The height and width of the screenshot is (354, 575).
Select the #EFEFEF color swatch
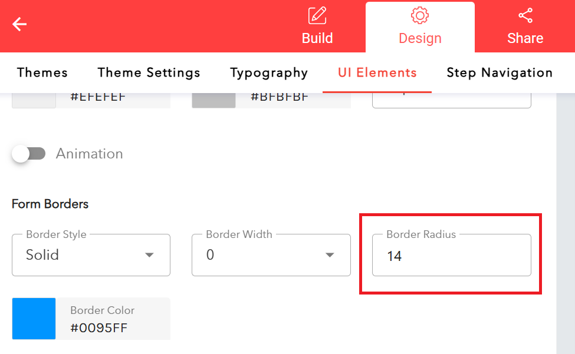coord(34,99)
